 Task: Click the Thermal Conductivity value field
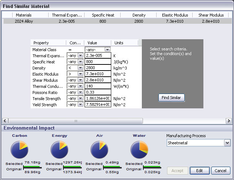point(98,86)
